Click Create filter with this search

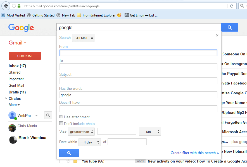pyautogui.click(x=195, y=153)
